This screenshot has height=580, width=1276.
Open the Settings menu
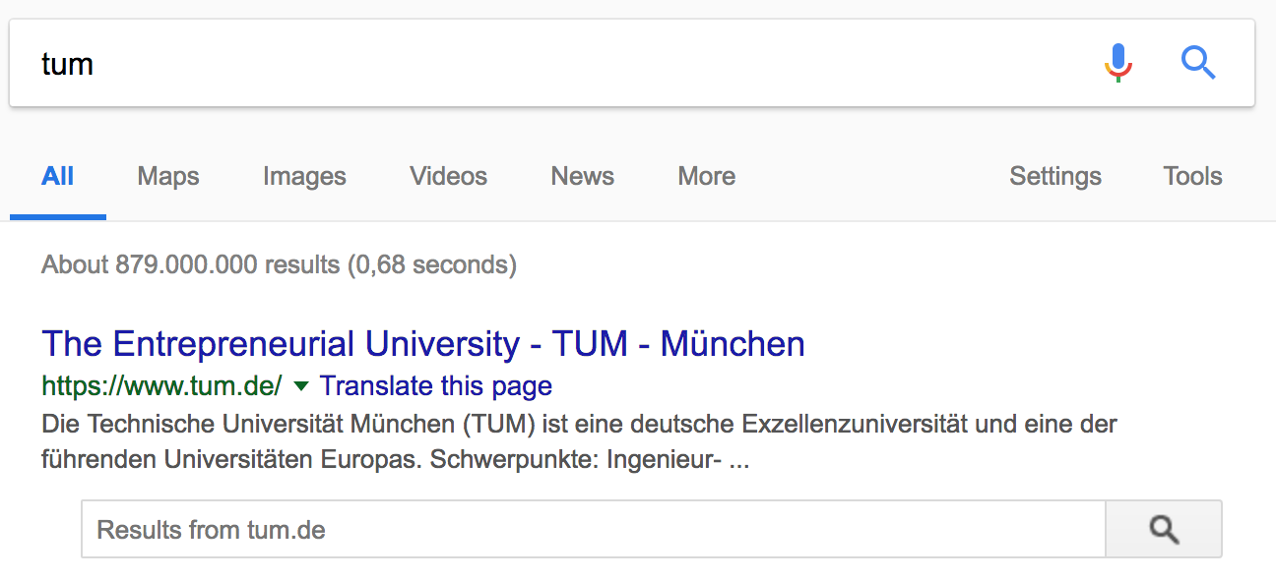1055,177
